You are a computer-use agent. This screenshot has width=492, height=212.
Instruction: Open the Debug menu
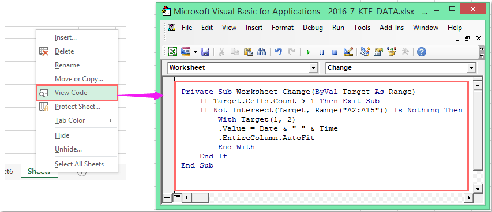tap(313, 28)
